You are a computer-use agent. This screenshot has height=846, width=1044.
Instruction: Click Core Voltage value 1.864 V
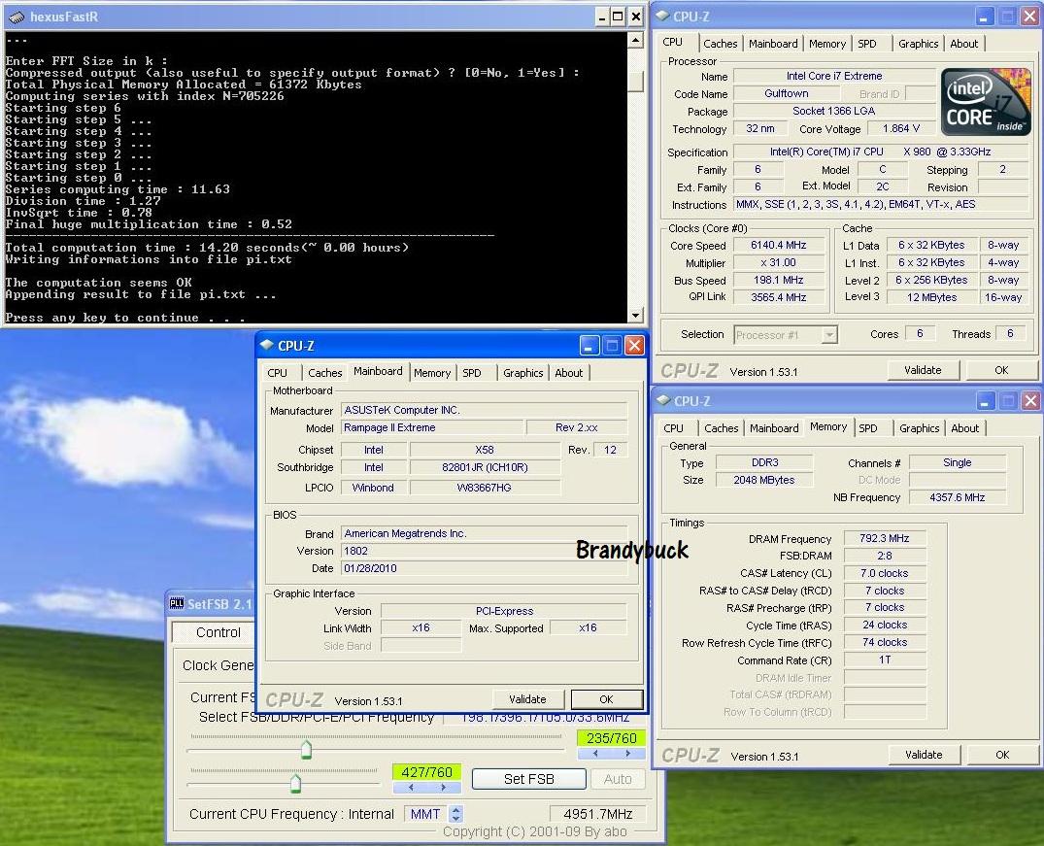tap(901, 128)
